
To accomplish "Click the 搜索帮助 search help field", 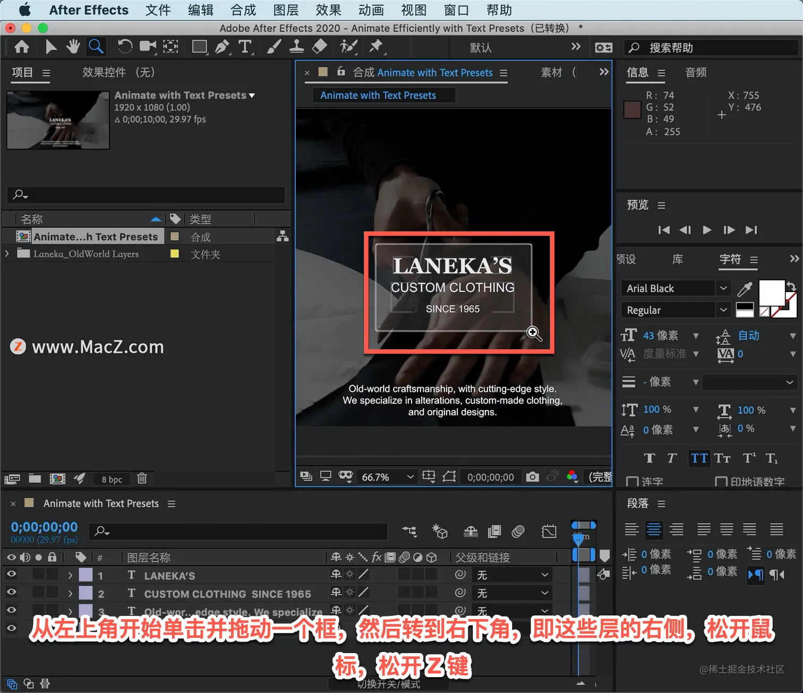I will click(711, 48).
